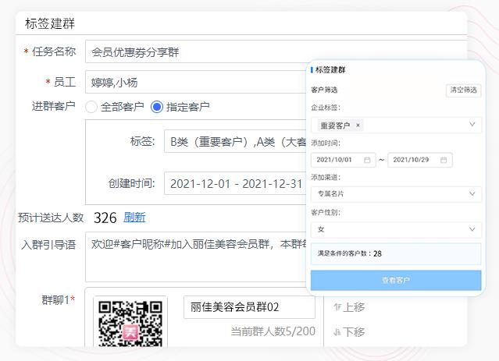Image resolution: width=499 pixels, height=361 pixels.
Task: Click the start date 2021/10/01 field
Action: coord(343,160)
